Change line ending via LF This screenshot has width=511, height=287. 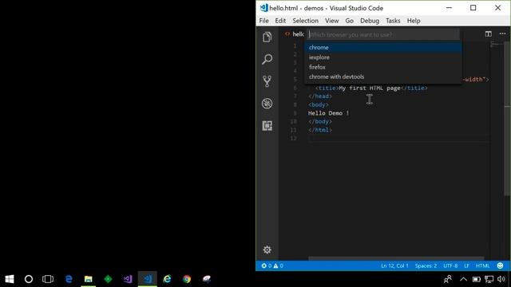(x=466, y=265)
